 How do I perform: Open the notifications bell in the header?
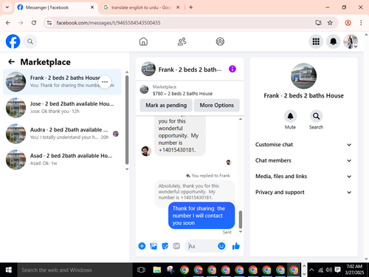coord(333,41)
